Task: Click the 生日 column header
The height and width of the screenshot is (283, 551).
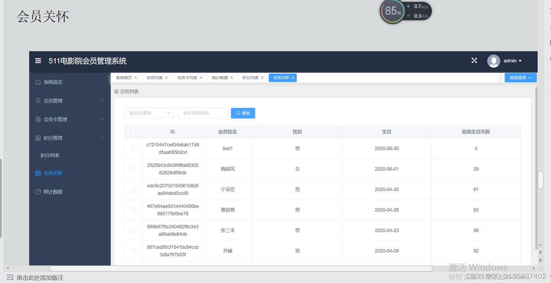Action: tap(386, 132)
